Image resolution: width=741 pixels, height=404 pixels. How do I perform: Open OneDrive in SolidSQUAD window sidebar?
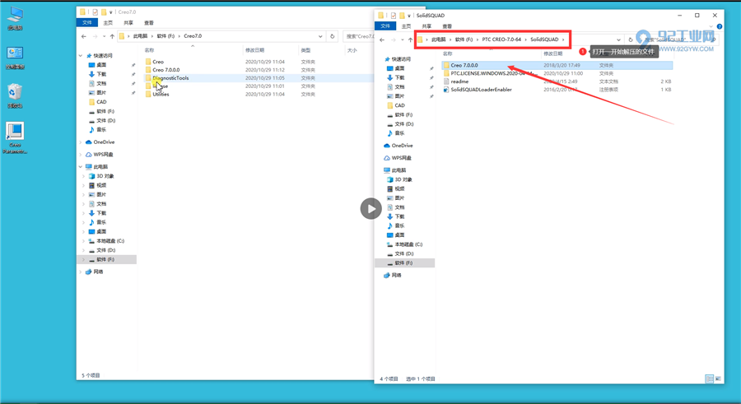pyautogui.click(x=402, y=146)
